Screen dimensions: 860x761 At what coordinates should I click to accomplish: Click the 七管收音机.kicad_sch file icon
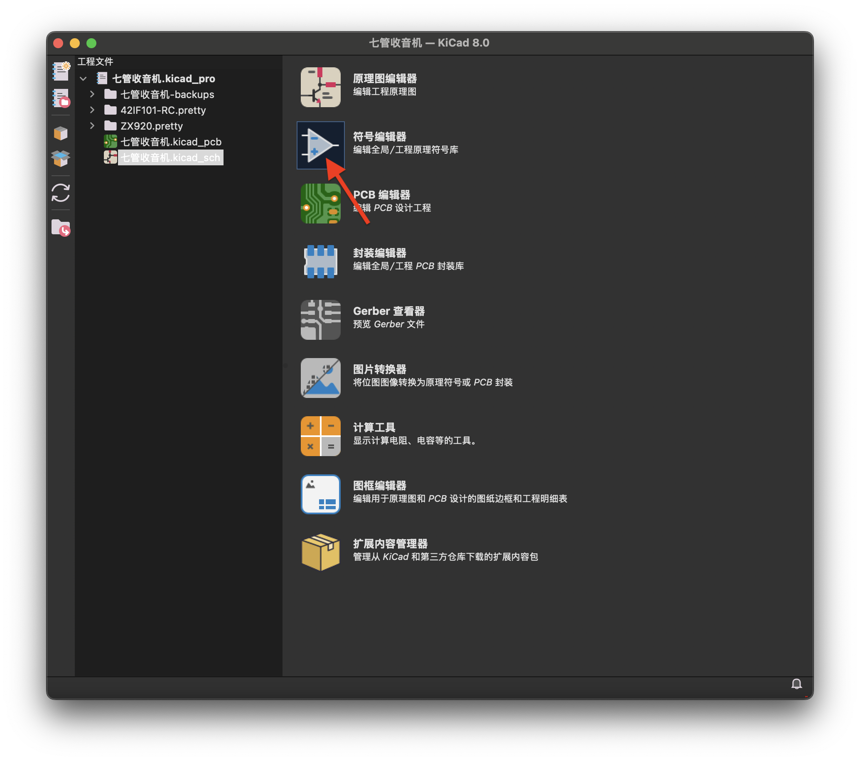[x=110, y=157]
